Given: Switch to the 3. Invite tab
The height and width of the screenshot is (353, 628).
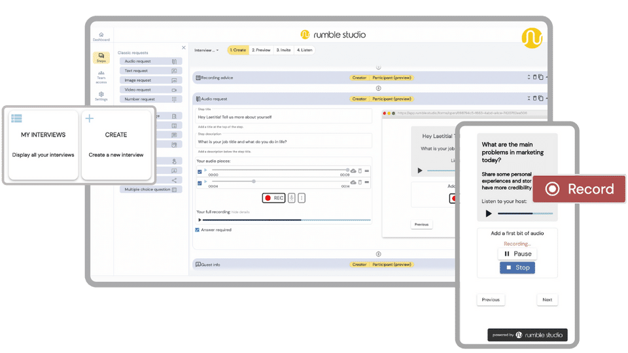Looking at the screenshot, I should pos(283,50).
